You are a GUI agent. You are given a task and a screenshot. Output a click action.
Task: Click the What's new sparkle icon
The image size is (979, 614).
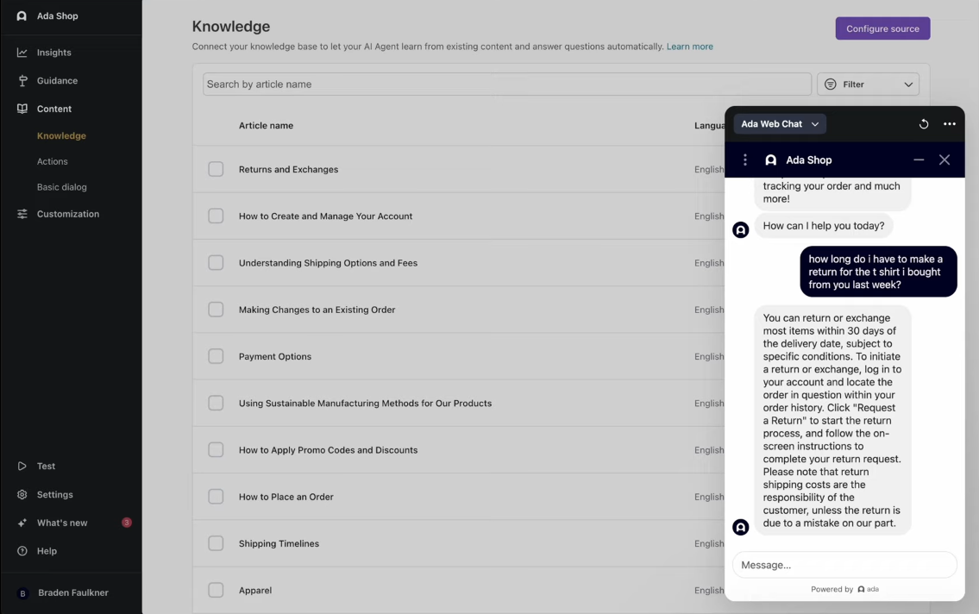pos(22,523)
